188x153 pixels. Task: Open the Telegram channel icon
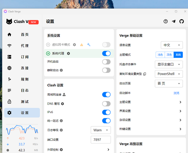tap(174, 21)
